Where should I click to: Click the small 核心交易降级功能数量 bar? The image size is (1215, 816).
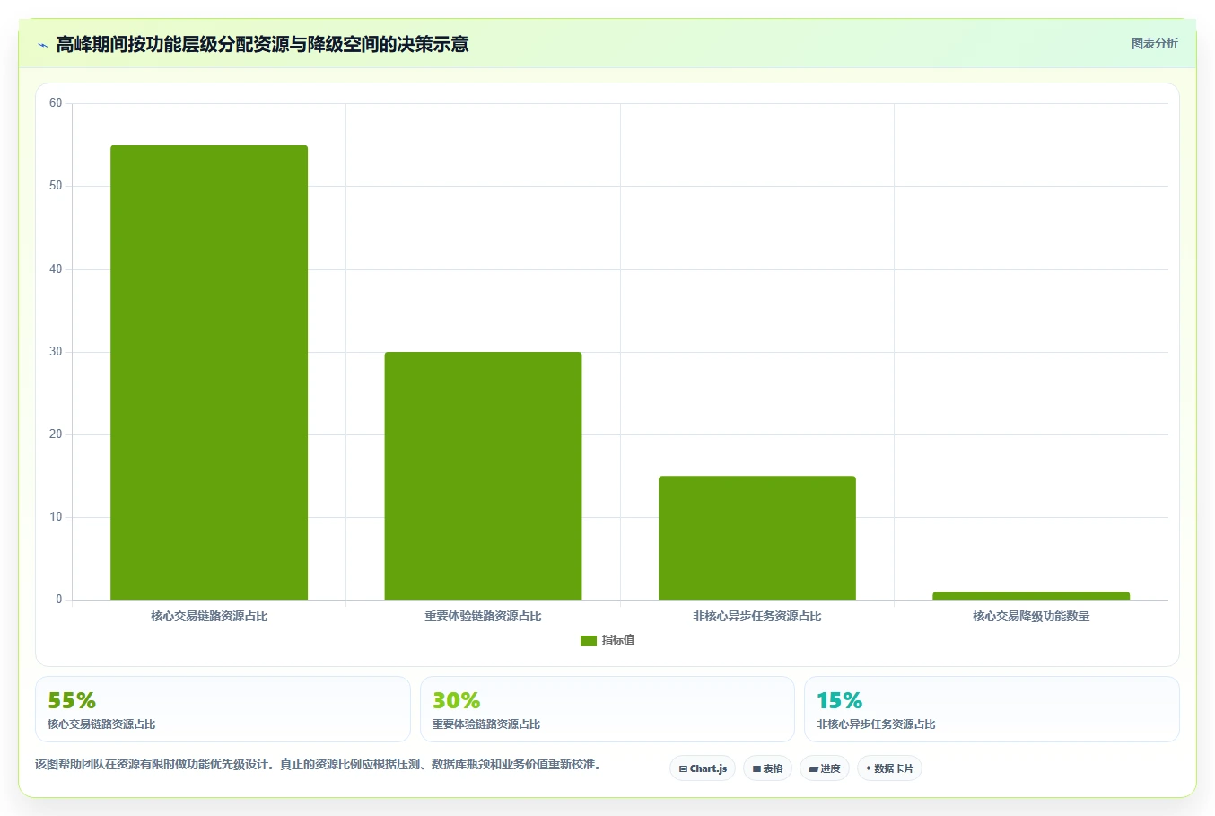(1031, 596)
